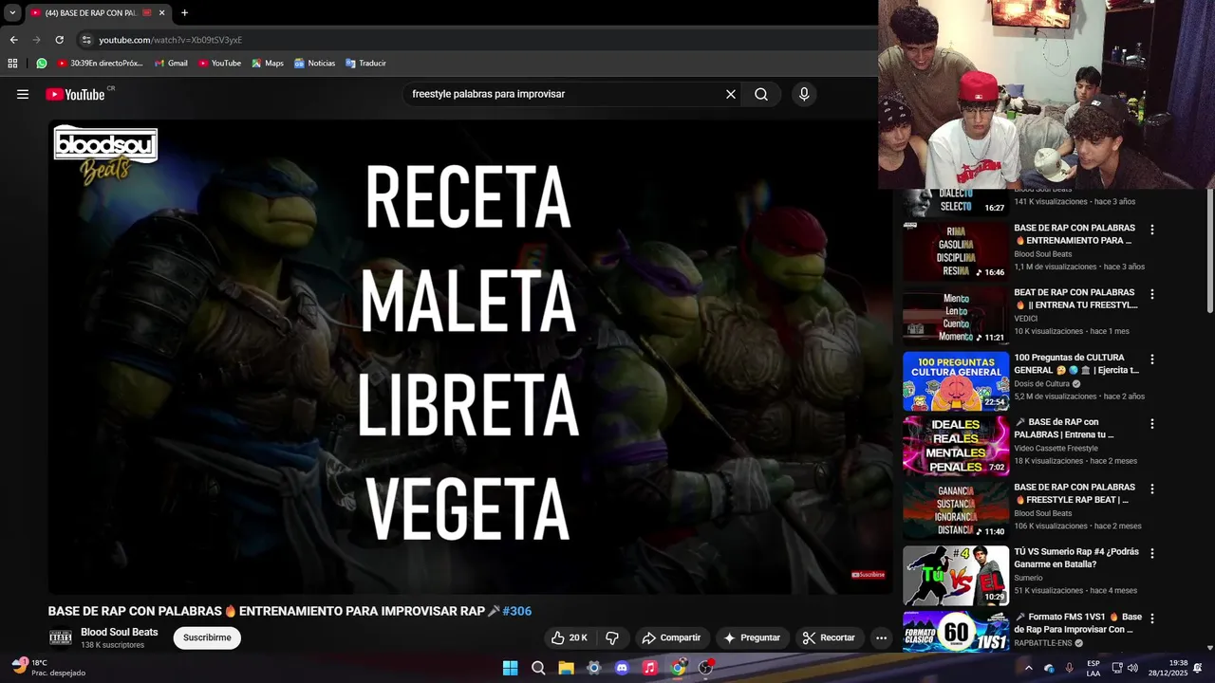Open the ESP LAA language indicator
The width and height of the screenshot is (1215, 683).
[1093, 668]
